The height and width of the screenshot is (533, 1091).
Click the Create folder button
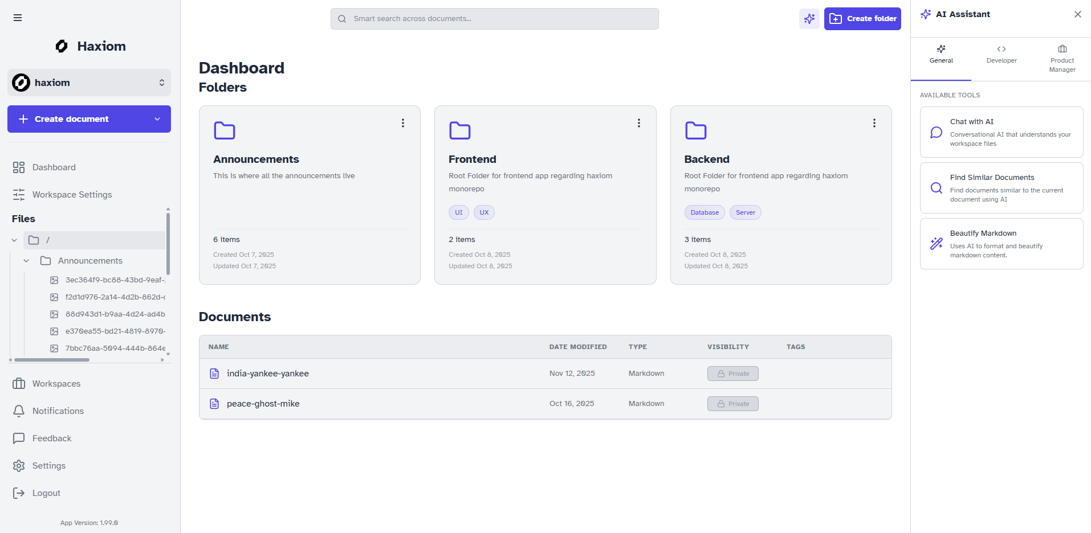pyautogui.click(x=862, y=18)
